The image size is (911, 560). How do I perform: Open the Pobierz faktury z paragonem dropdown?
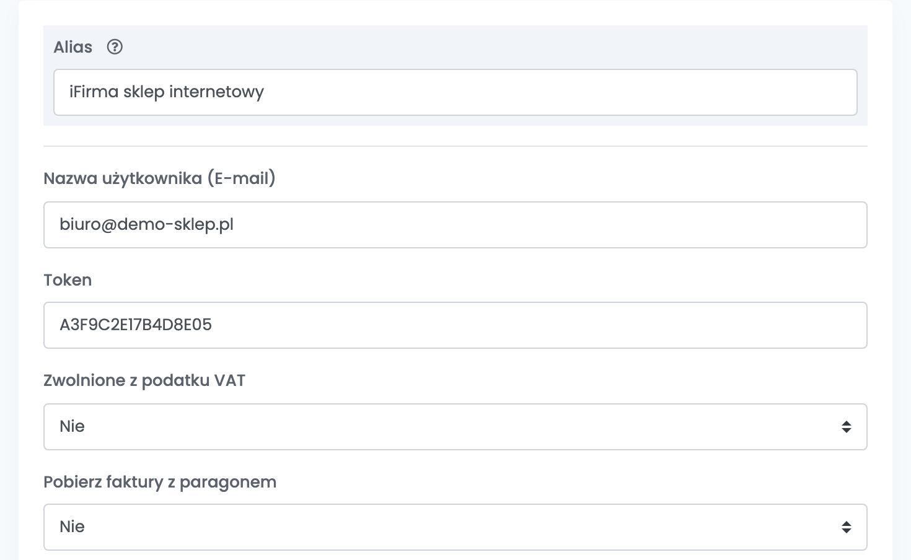pyautogui.click(x=455, y=527)
